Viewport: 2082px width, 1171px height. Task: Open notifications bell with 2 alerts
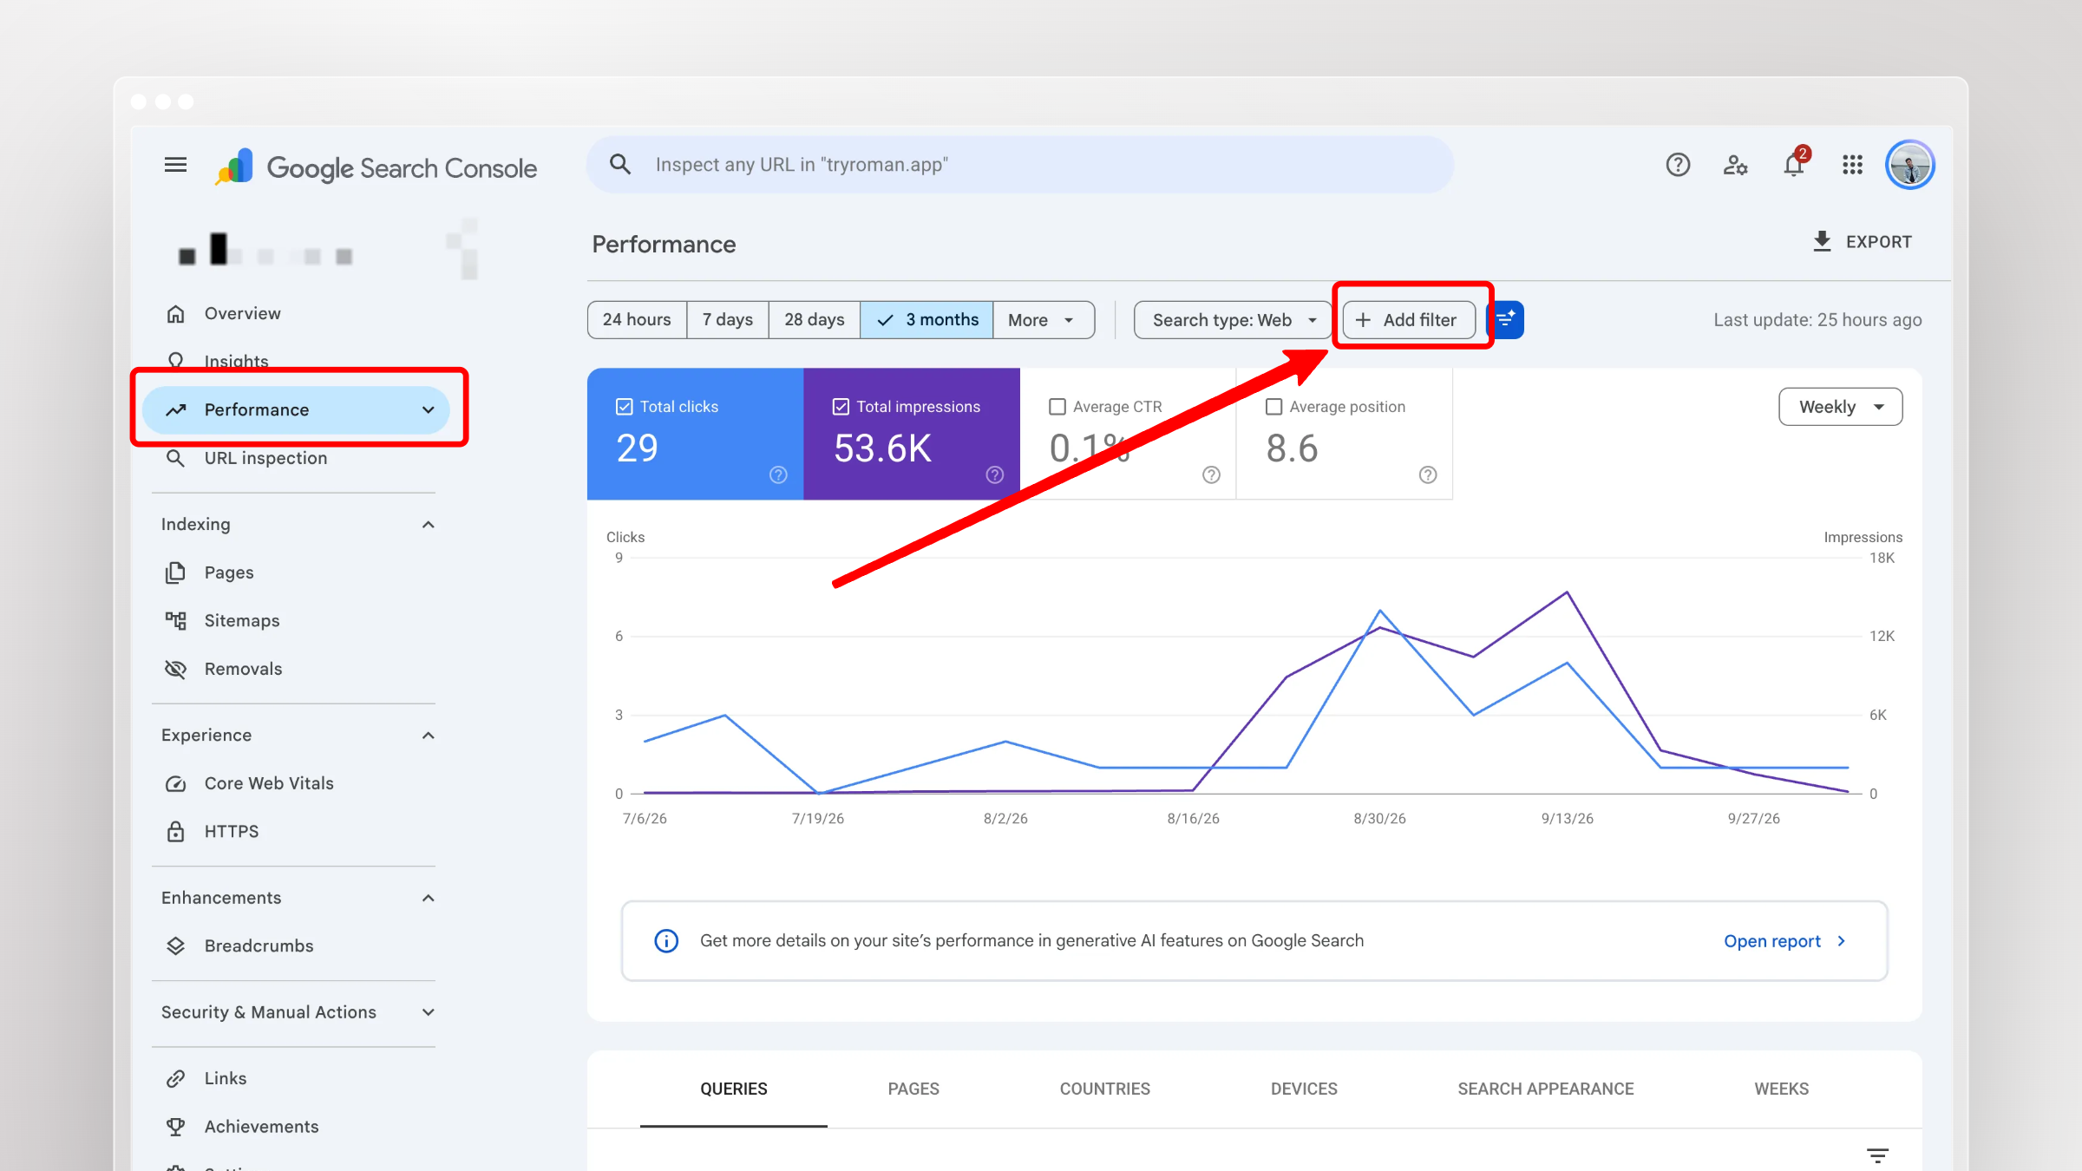point(1794,164)
